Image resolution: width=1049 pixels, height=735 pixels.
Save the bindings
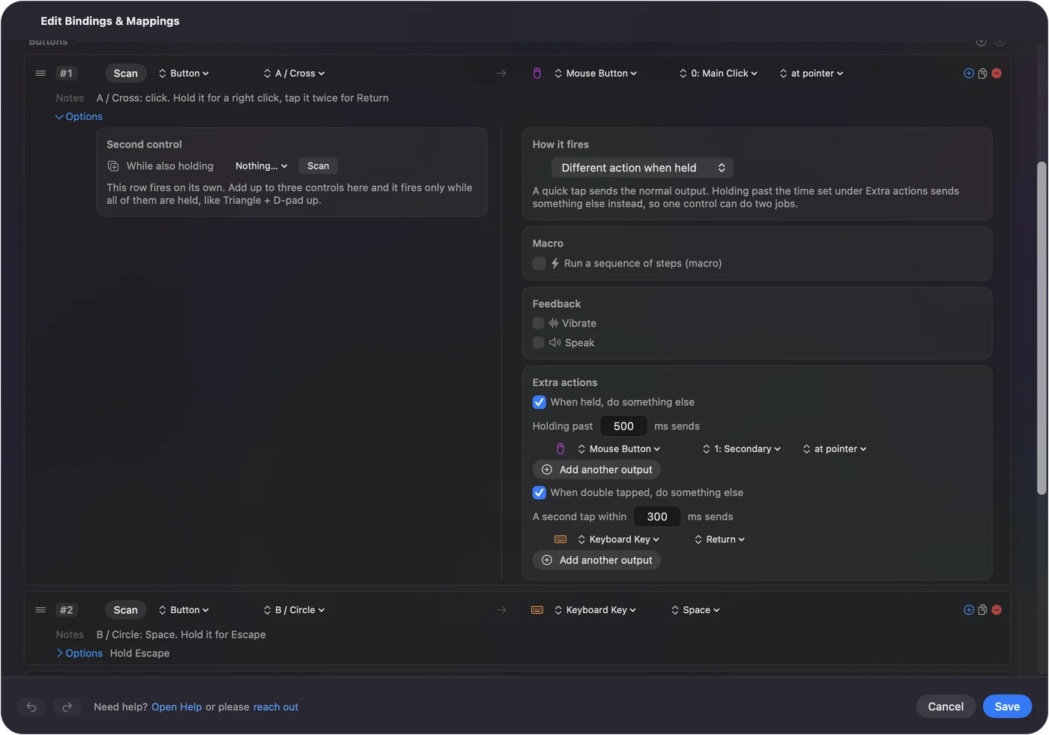pos(1007,707)
